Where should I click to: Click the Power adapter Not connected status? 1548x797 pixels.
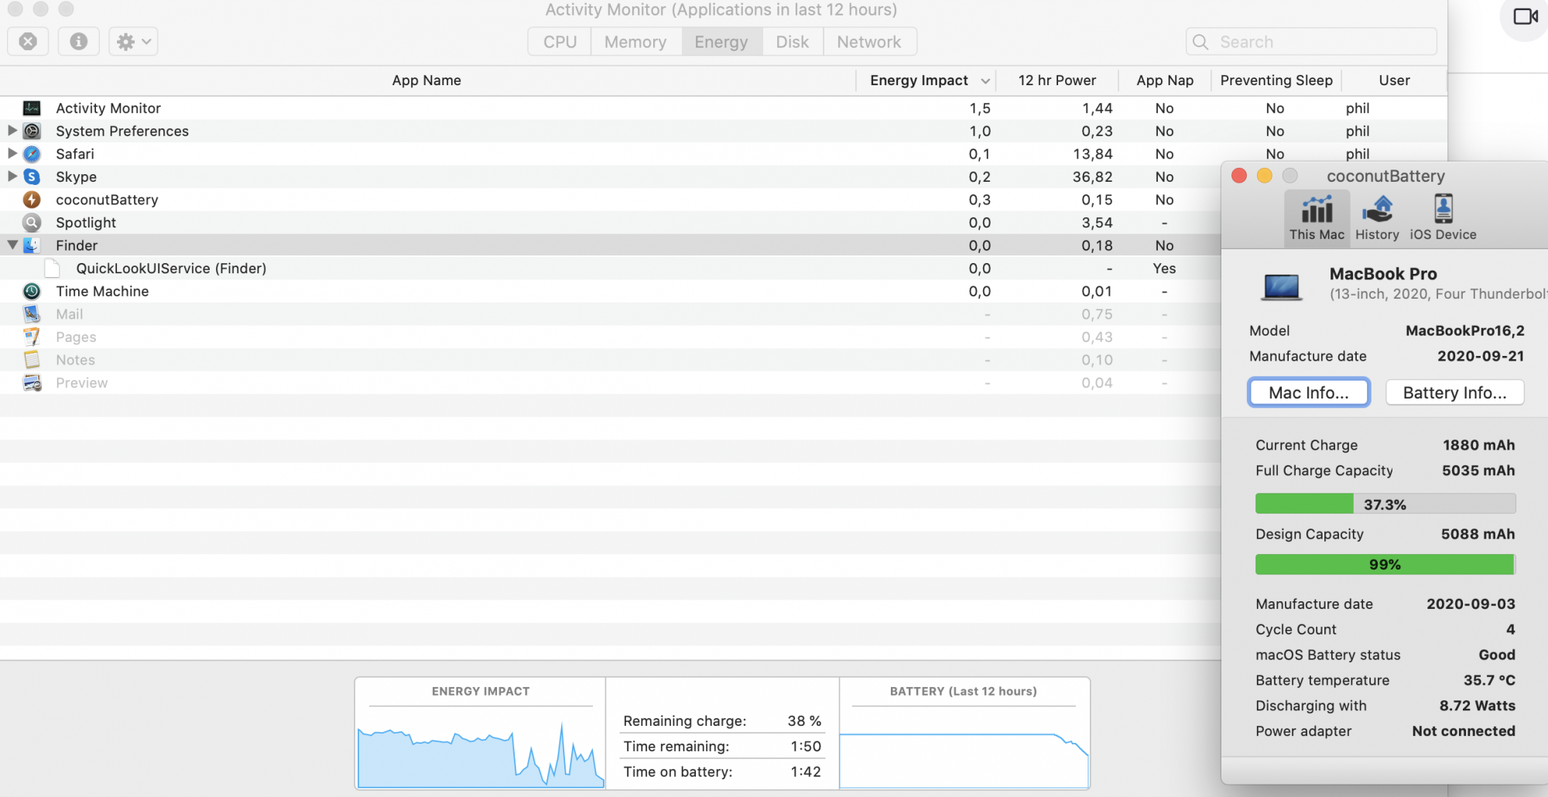(1463, 731)
